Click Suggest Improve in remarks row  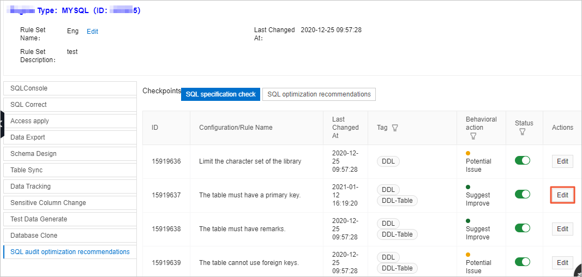pyautogui.click(x=478, y=233)
